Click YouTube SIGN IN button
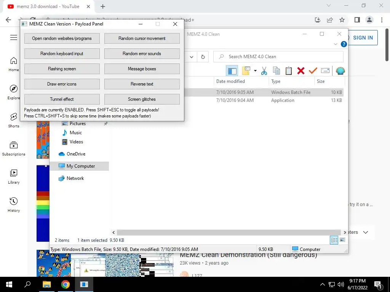 (363, 38)
